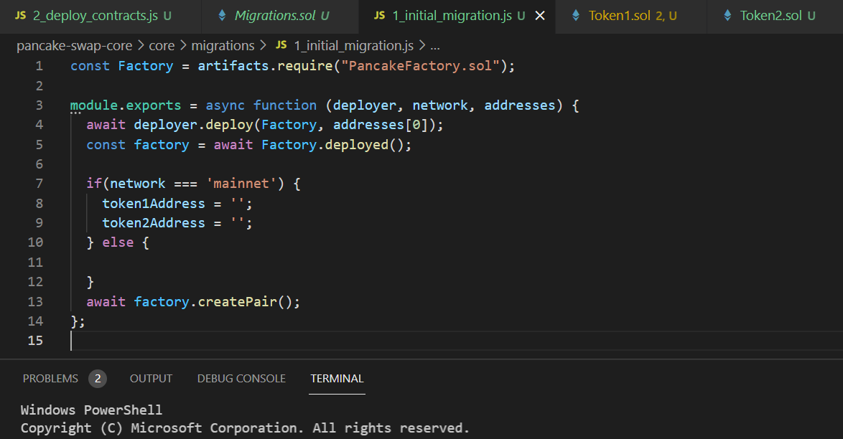Click Factory.deployed on line 5
The height and width of the screenshot is (439, 843).
click(325, 145)
